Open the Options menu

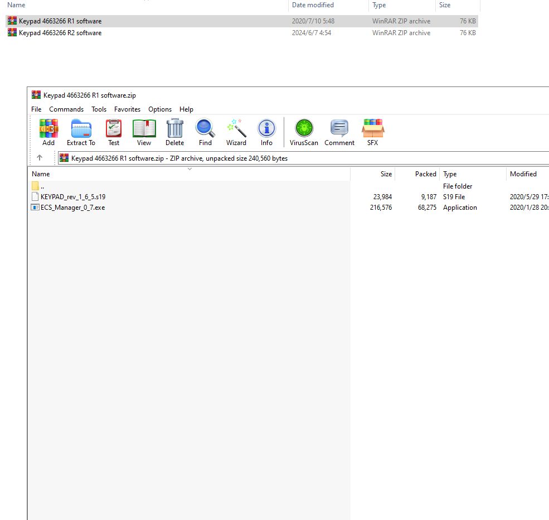(160, 109)
